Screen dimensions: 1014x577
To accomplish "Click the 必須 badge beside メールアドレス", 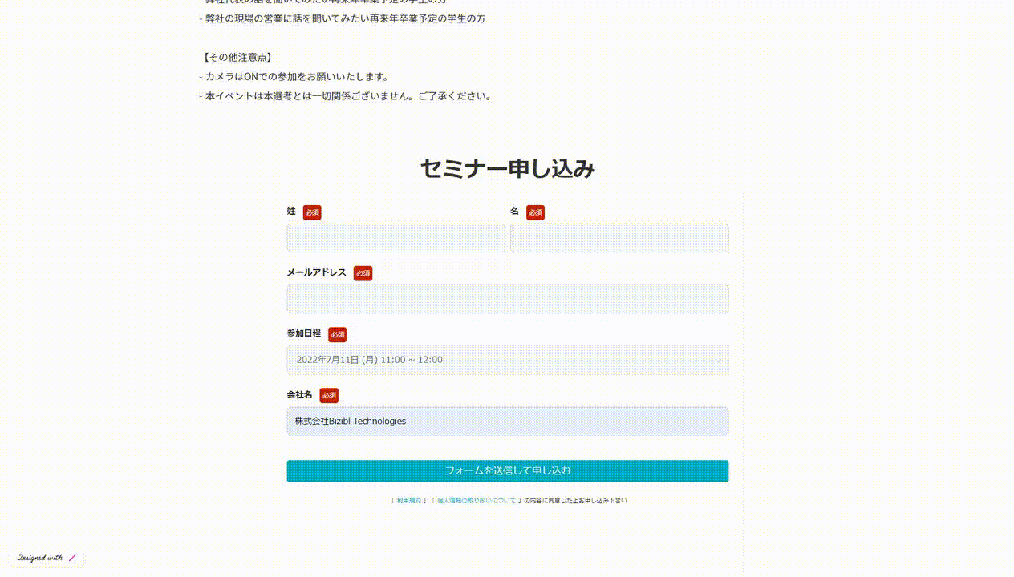I will [x=363, y=273].
